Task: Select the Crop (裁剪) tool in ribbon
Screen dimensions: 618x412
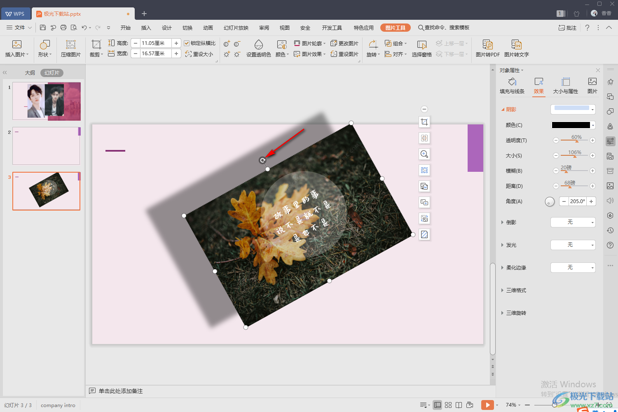Action: click(x=96, y=44)
